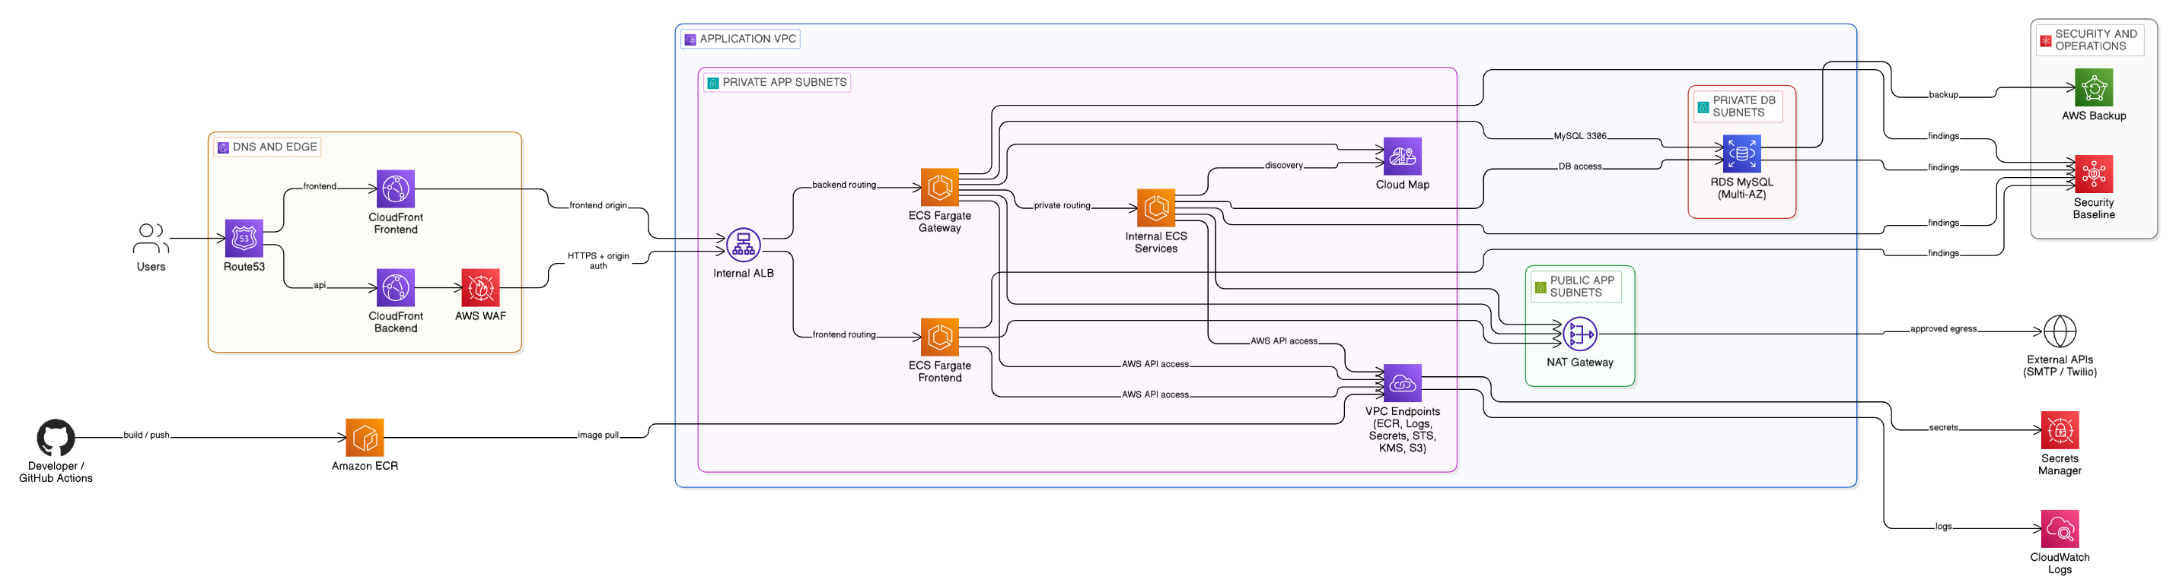Select the 'frontend routing' edge label

coord(844,334)
